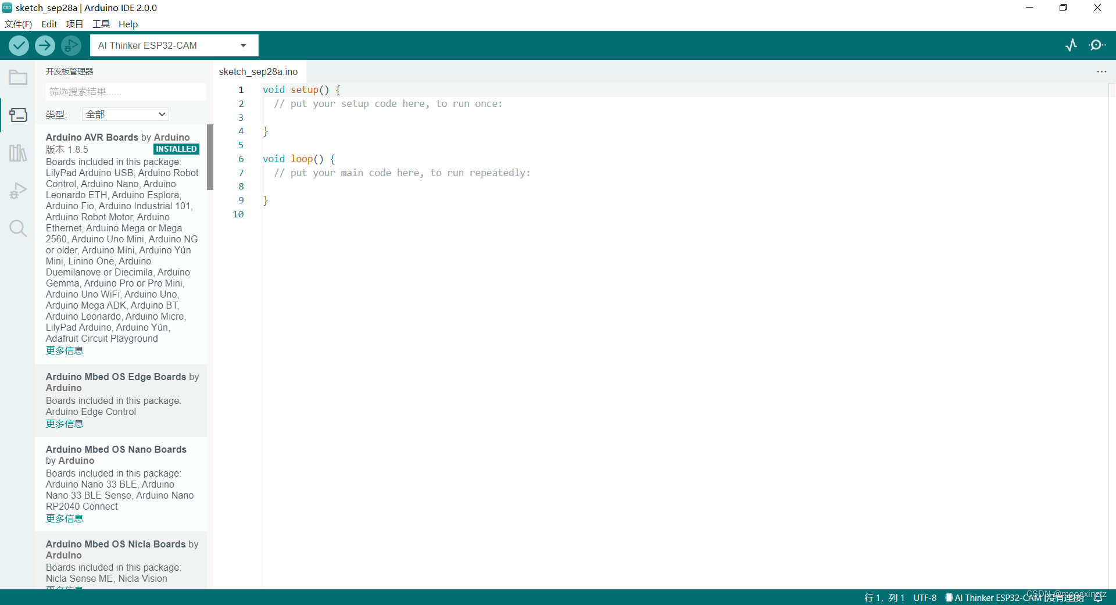
Task: Click 更多信息 under Mbed OS Edge Boards
Action: coord(65,424)
